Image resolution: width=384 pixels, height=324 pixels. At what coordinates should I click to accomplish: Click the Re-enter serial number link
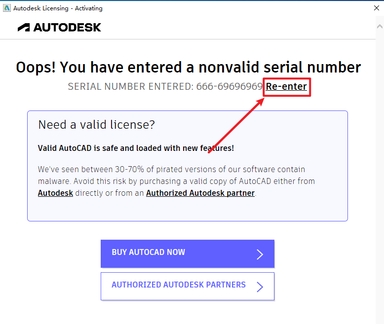point(286,87)
